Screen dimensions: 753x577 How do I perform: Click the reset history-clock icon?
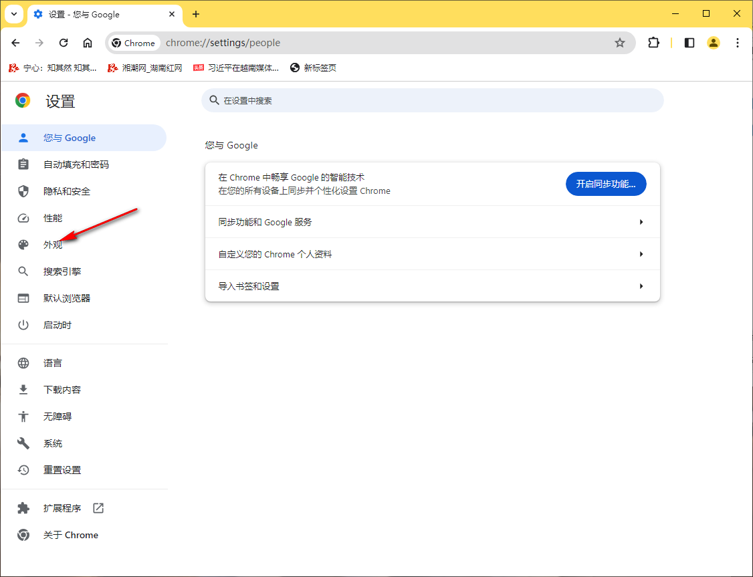(23, 470)
